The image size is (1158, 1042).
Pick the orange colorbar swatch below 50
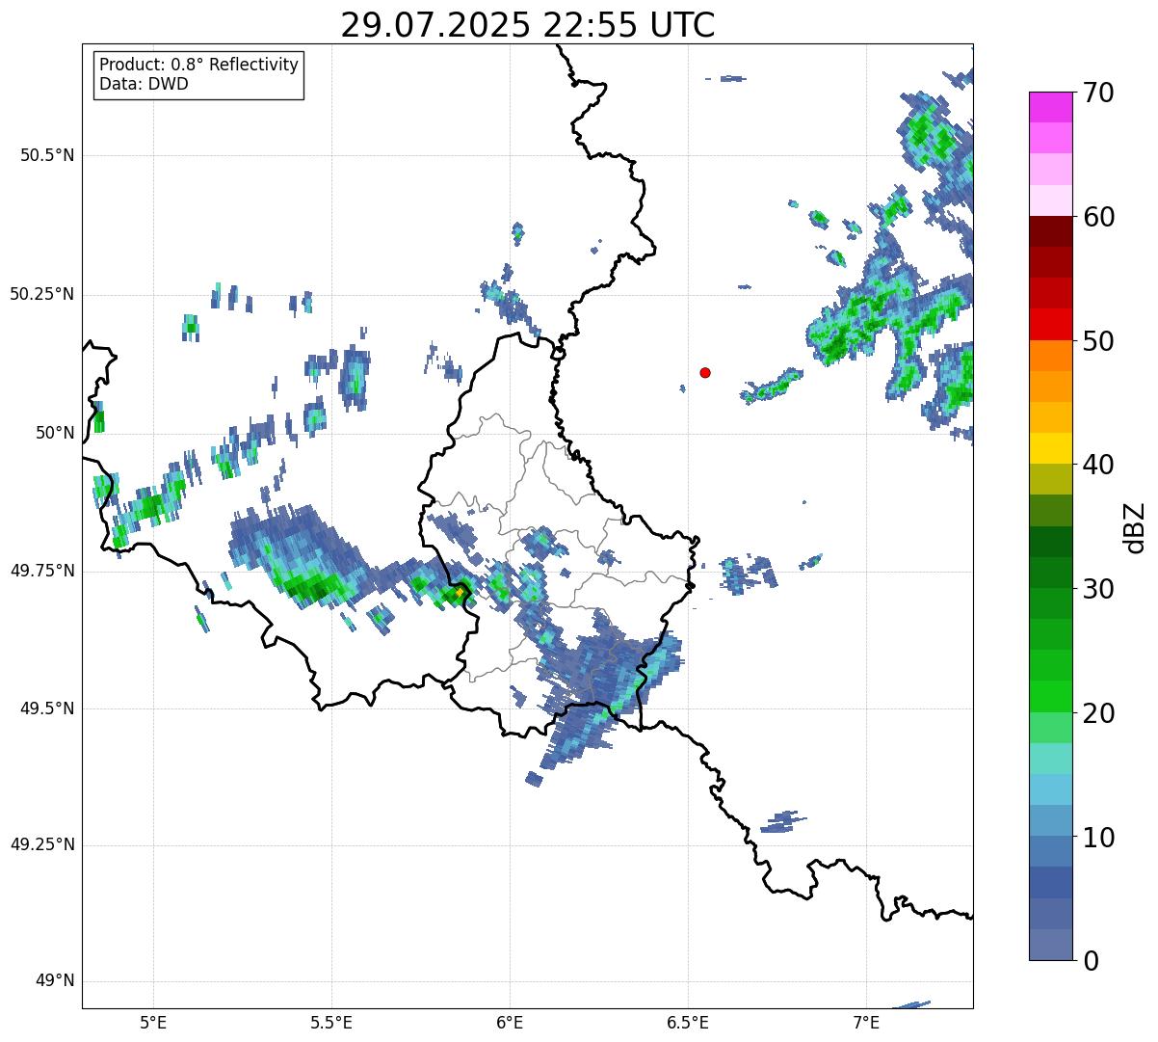coord(1050,356)
